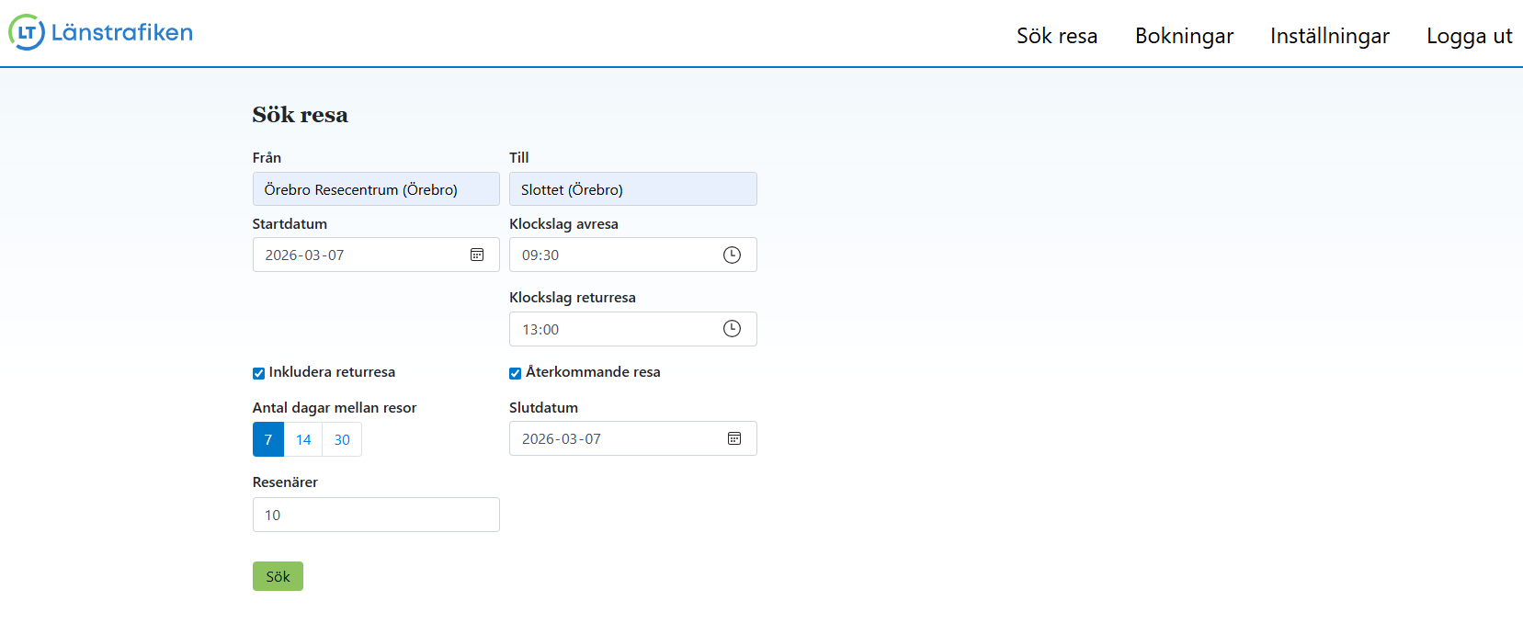Select 14 days between trips
The height and width of the screenshot is (635, 1523).
(303, 440)
